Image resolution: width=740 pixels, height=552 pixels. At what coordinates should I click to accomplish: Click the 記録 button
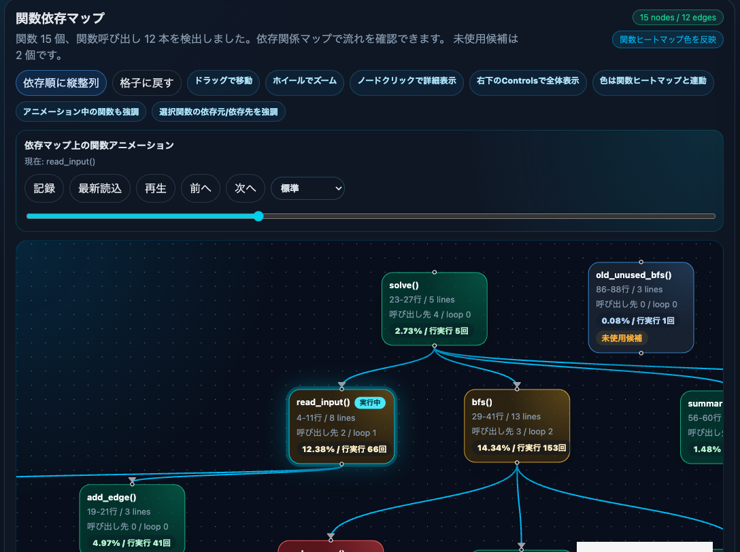click(x=44, y=188)
